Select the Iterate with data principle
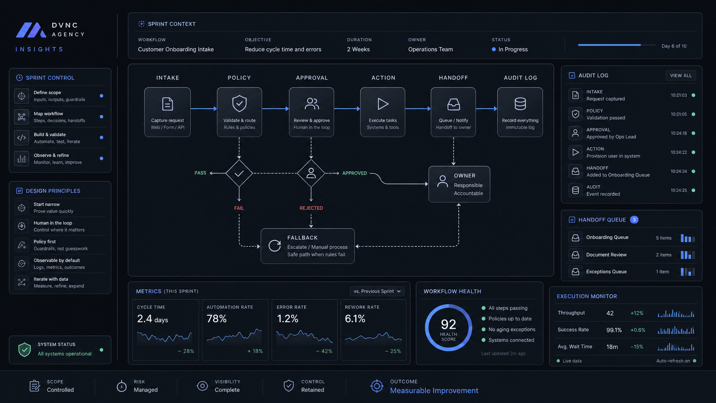The width and height of the screenshot is (716, 403). point(60,282)
